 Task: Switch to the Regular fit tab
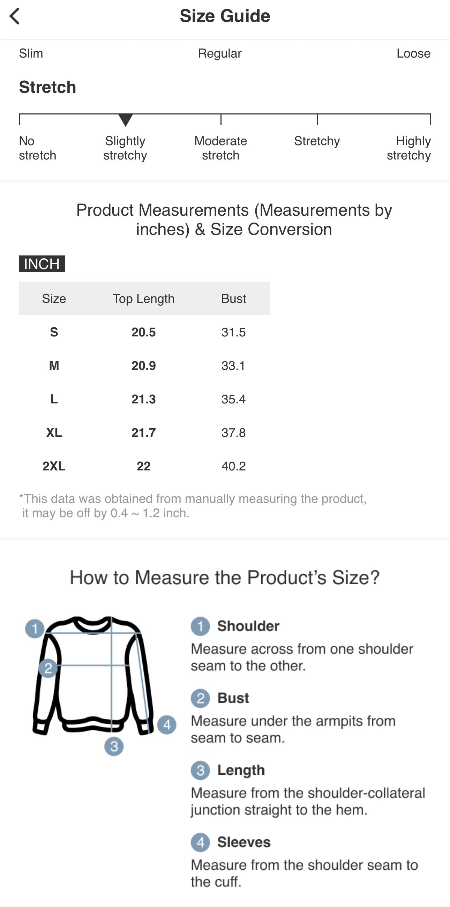coord(219,53)
